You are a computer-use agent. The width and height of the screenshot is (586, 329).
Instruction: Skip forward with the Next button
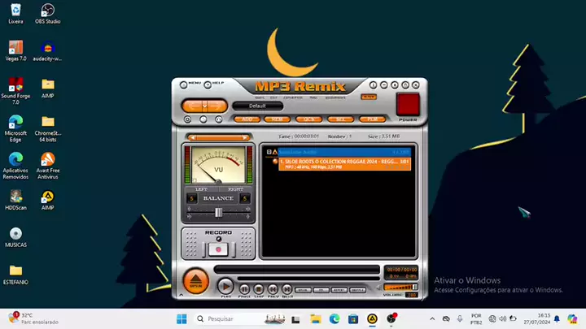(286, 287)
